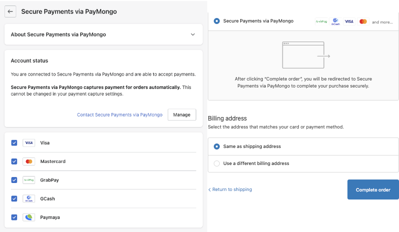Choose Same as shipping address option
Viewport: 399px width, 232px height.
(217, 146)
